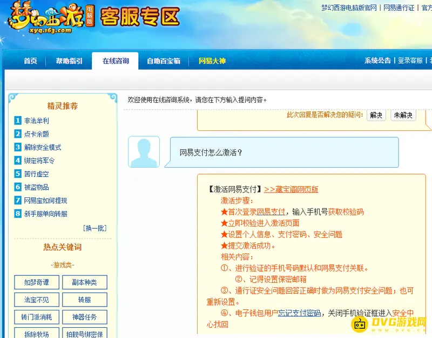This screenshot has width=432, height=338.
Task: Click the 客服专区 header title
Action: pyautogui.click(x=140, y=17)
